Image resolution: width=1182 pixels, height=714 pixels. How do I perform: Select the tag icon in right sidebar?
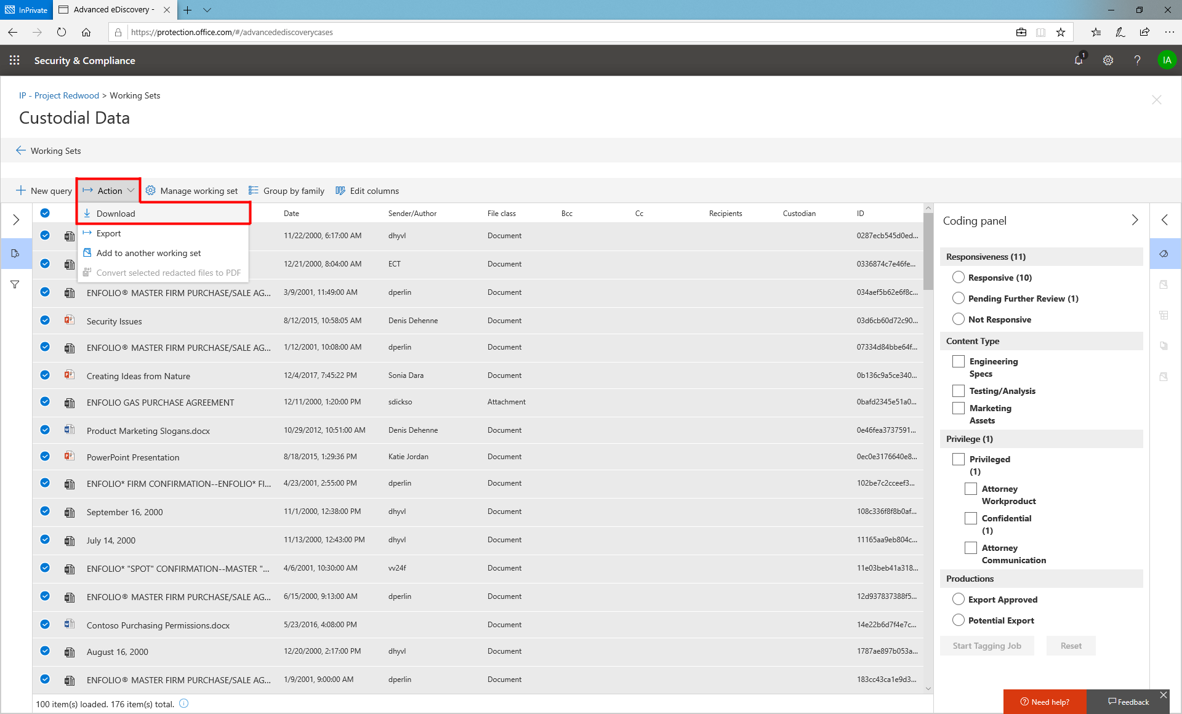pos(1164,254)
